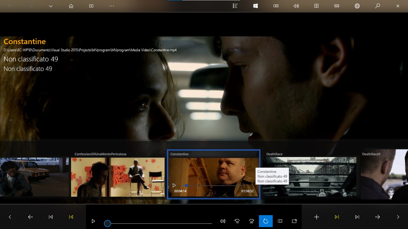The height and width of the screenshot is (229, 408).
Task: Open the Windows Start icon
Action: (x=255, y=6)
